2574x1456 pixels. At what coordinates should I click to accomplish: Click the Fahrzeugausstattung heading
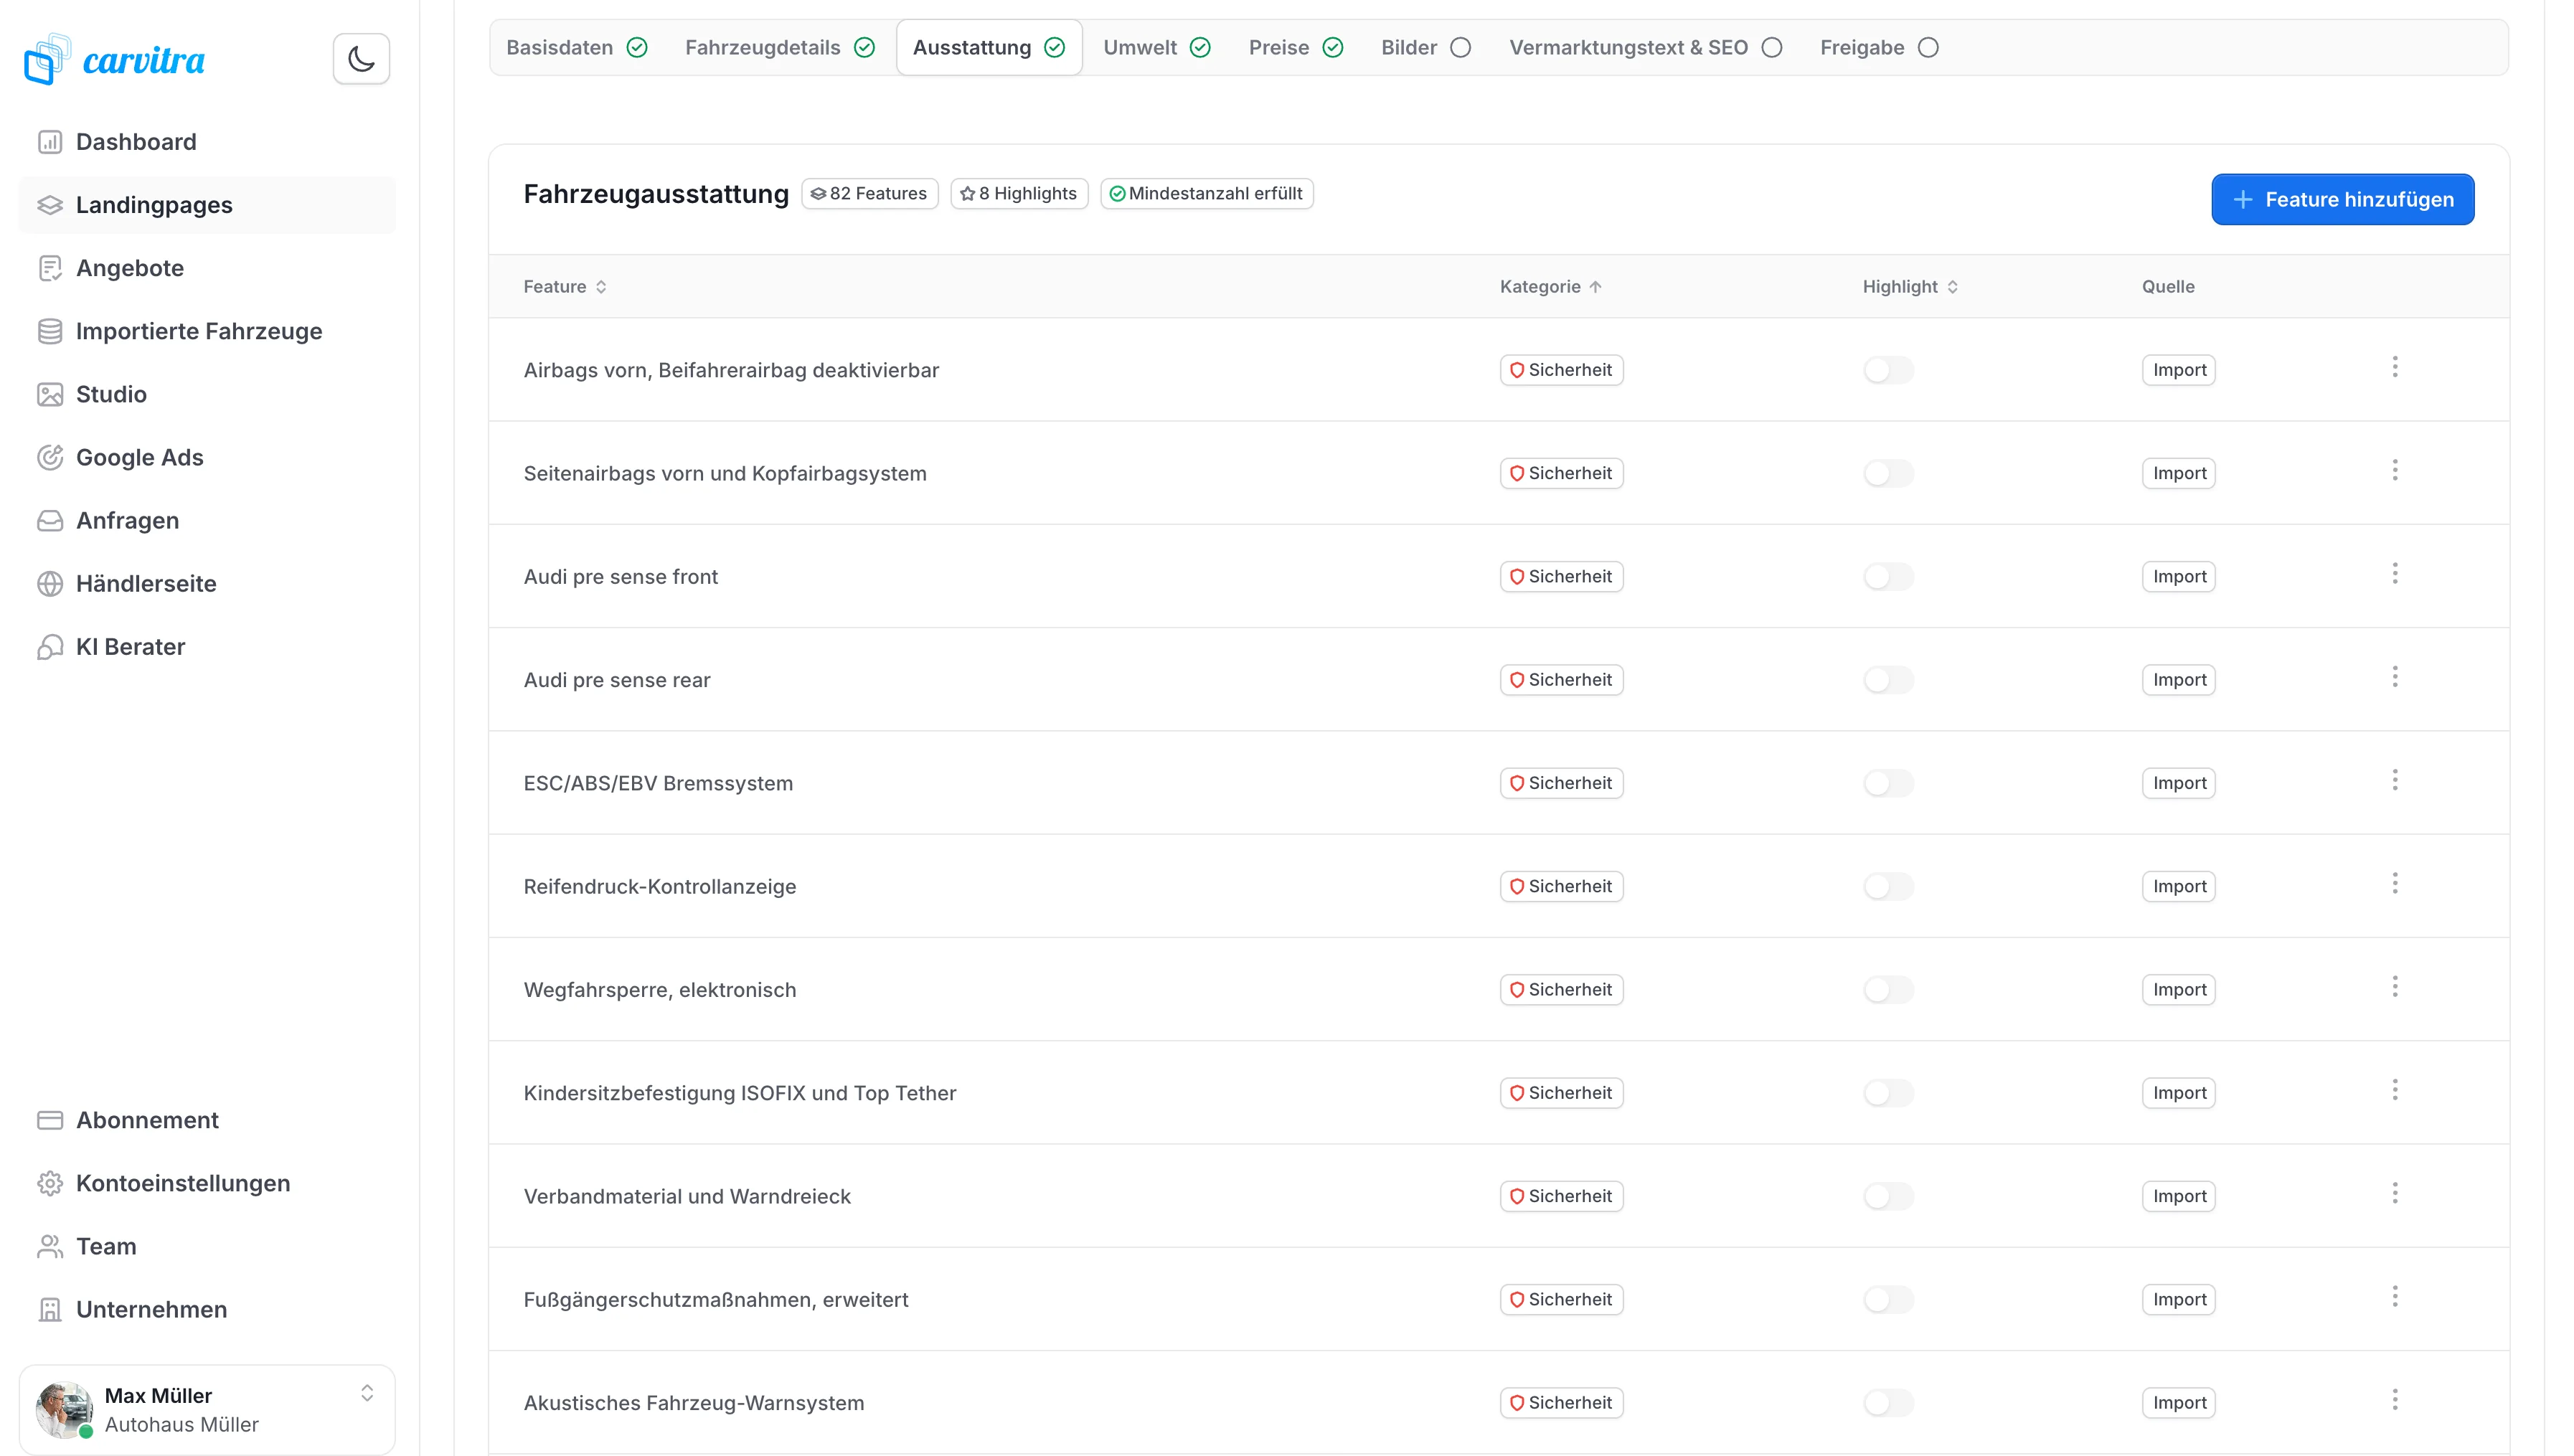pos(656,194)
